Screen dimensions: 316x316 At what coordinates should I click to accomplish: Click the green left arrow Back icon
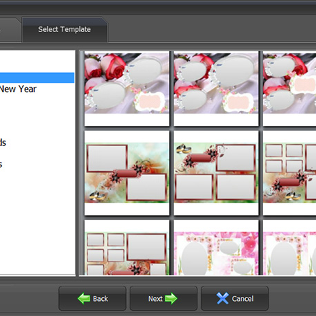point(84,298)
